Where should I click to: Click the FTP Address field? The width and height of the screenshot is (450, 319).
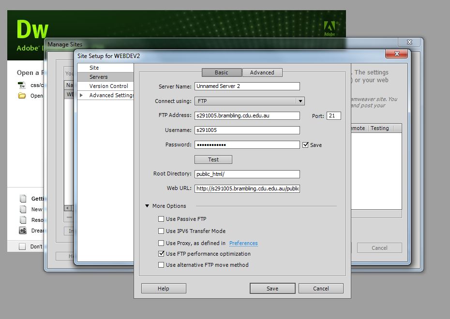point(247,116)
